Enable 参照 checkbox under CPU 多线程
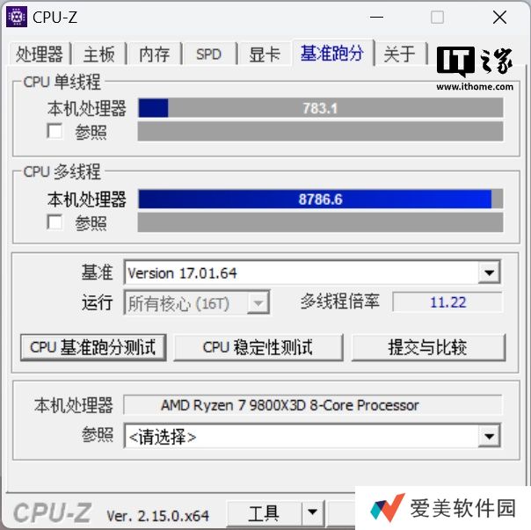Screen dimensions: 531x530 (55, 222)
